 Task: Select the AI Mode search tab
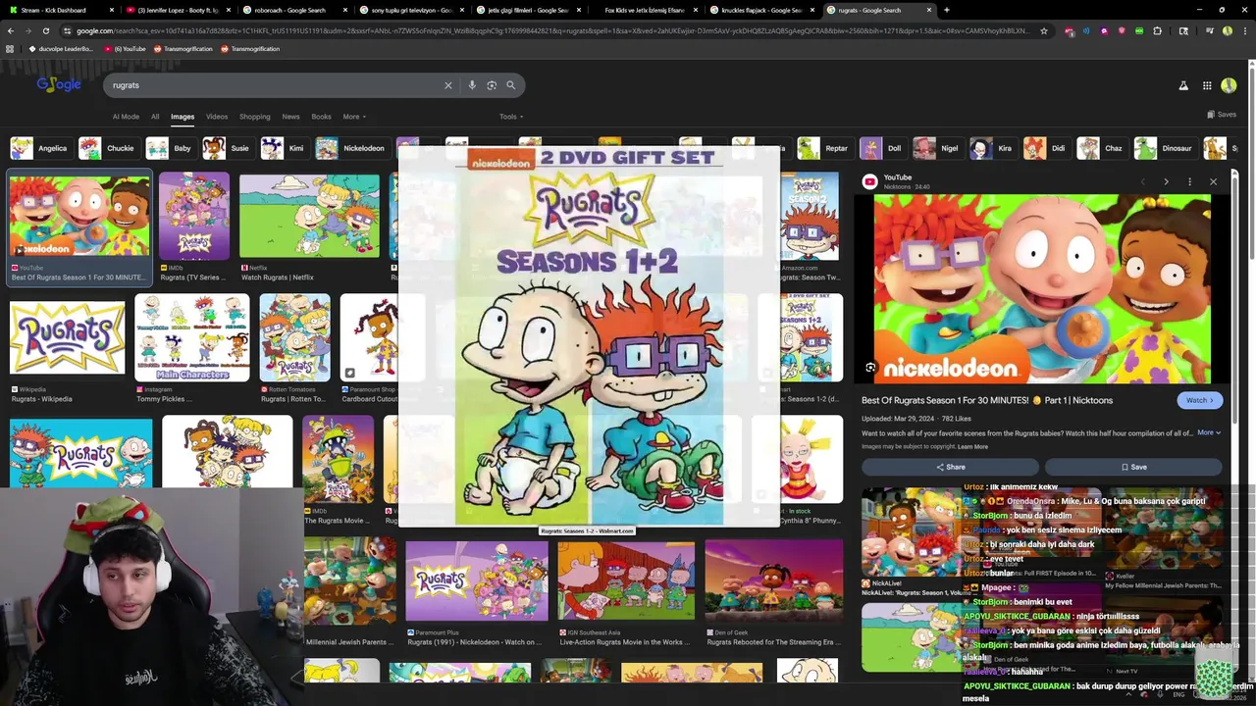[126, 117]
